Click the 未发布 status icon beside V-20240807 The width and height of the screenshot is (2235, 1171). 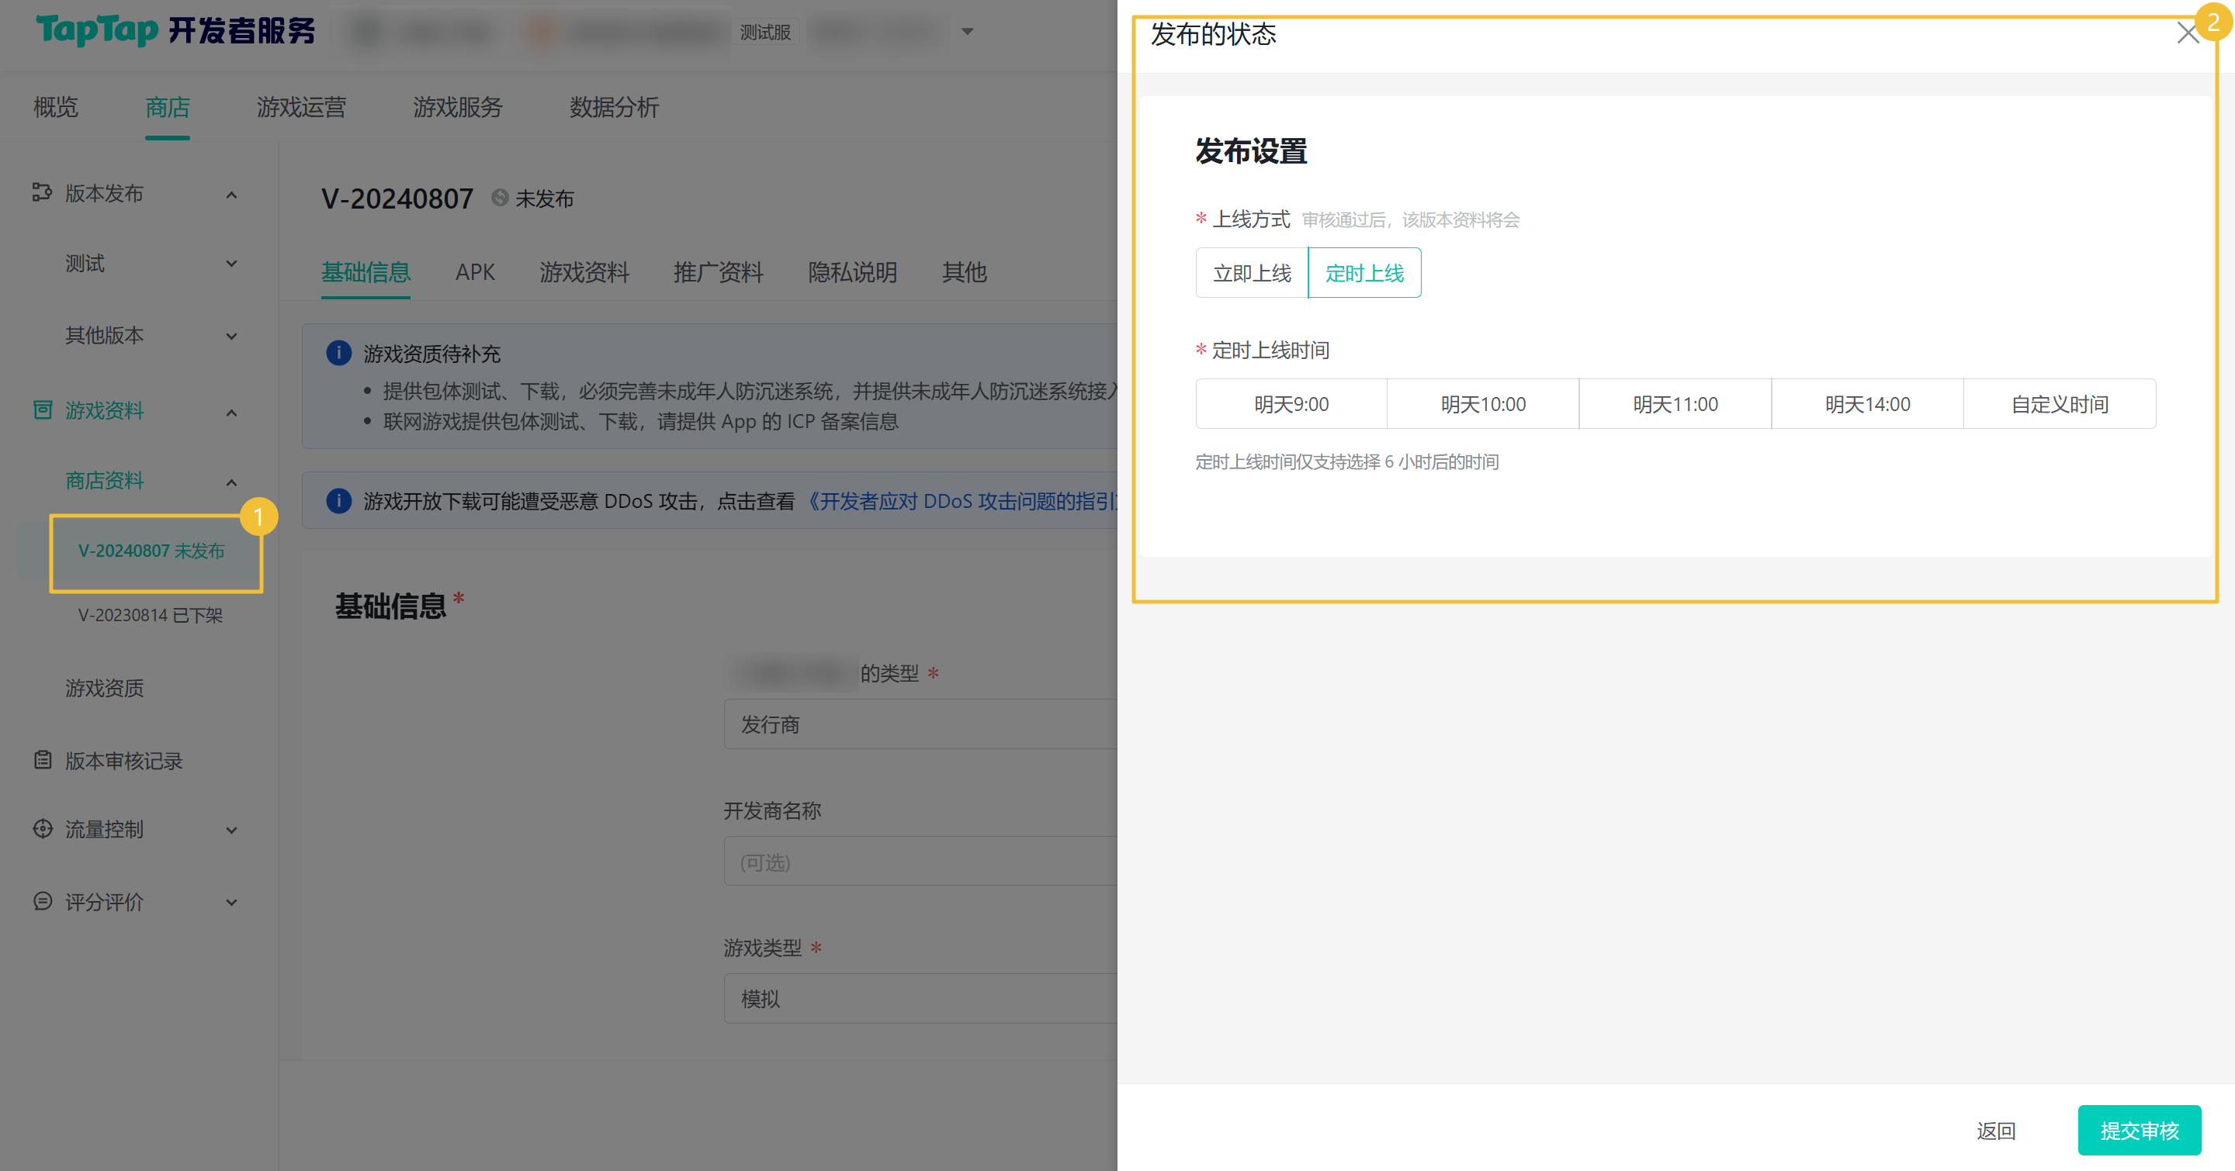(x=500, y=199)
